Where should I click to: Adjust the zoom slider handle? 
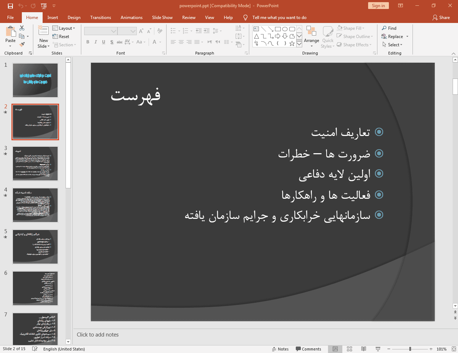pos(410,349)
